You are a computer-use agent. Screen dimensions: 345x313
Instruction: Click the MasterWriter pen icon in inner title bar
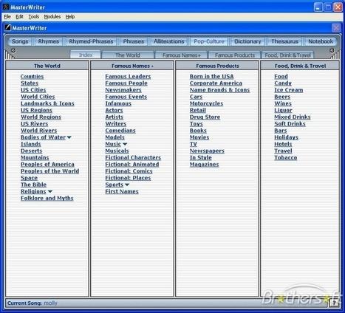pyautogui.click(x=7, y=27)
